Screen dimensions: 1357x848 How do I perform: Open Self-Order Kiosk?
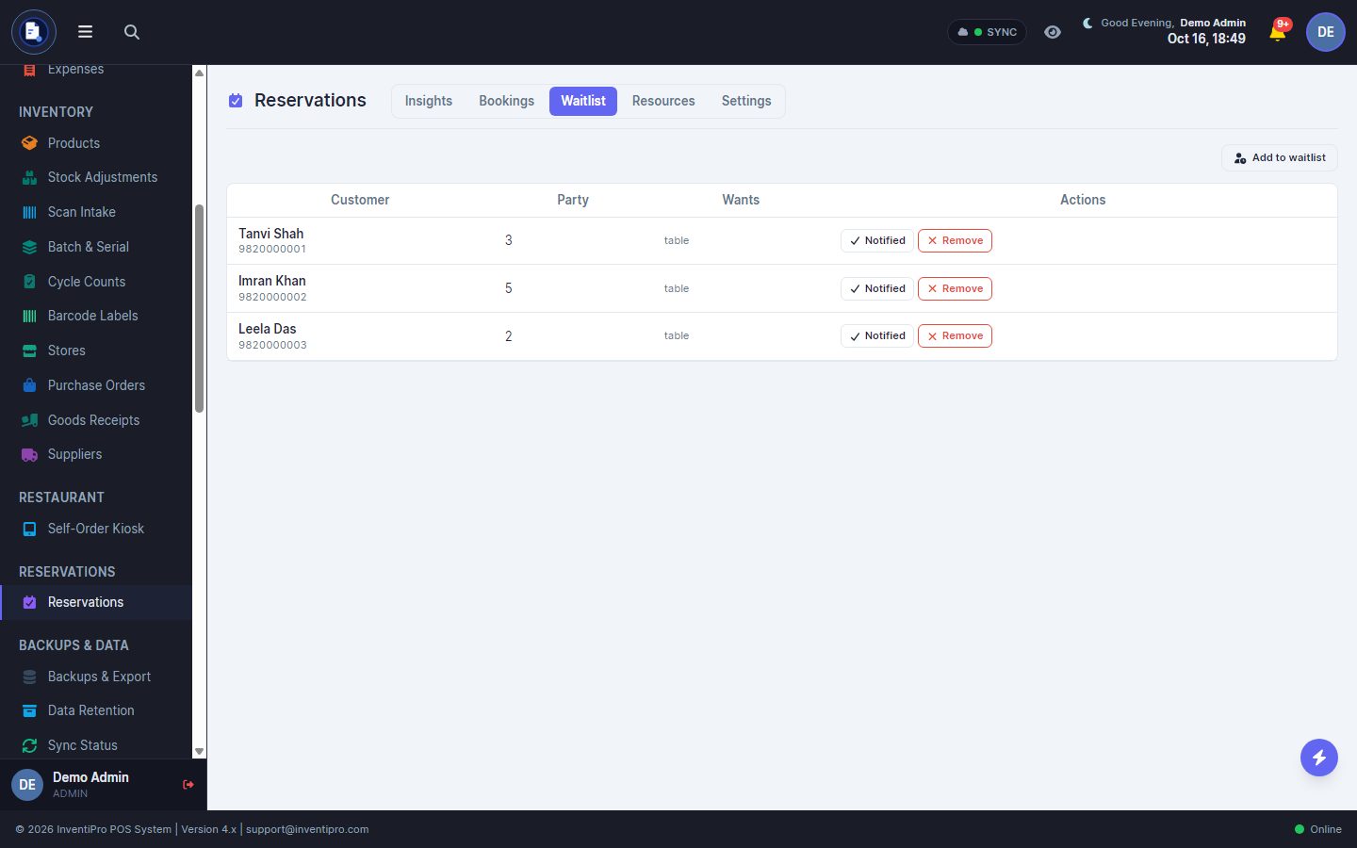(96, 529)
